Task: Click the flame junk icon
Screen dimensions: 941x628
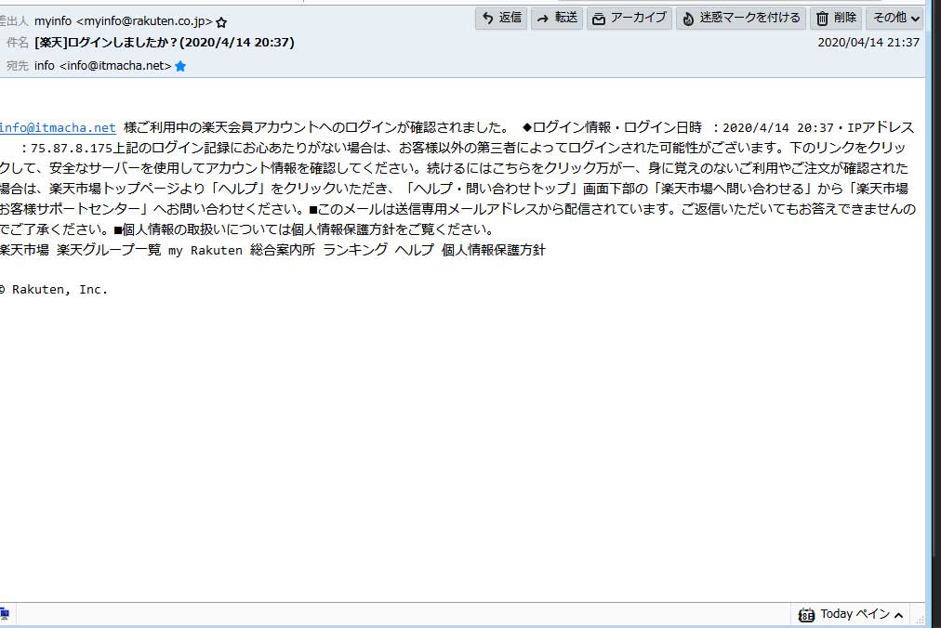Action: tap(688, 19)
